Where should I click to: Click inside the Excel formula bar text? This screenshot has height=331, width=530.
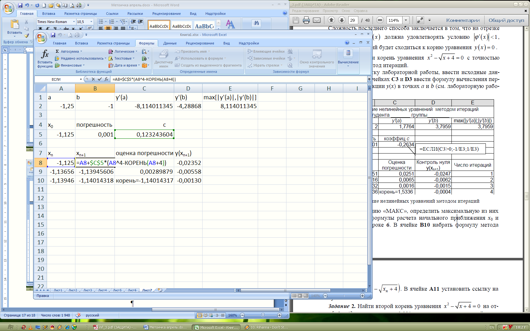coord(239,79)
